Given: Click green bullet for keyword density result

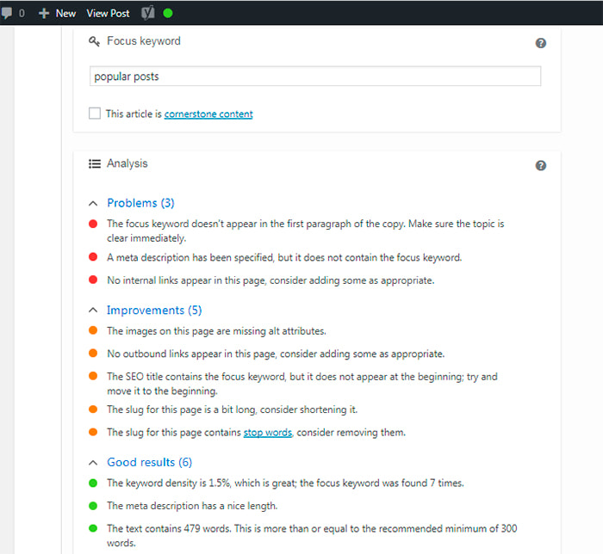Looking at the screenshot, I should point(93,483).
